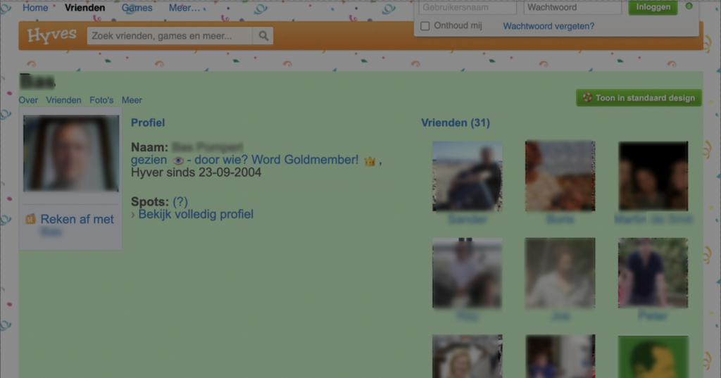Expand the Meer… menu in top navigation
Image resolution: width=721 pixels, height=378 pixels.
pos(184,8)
